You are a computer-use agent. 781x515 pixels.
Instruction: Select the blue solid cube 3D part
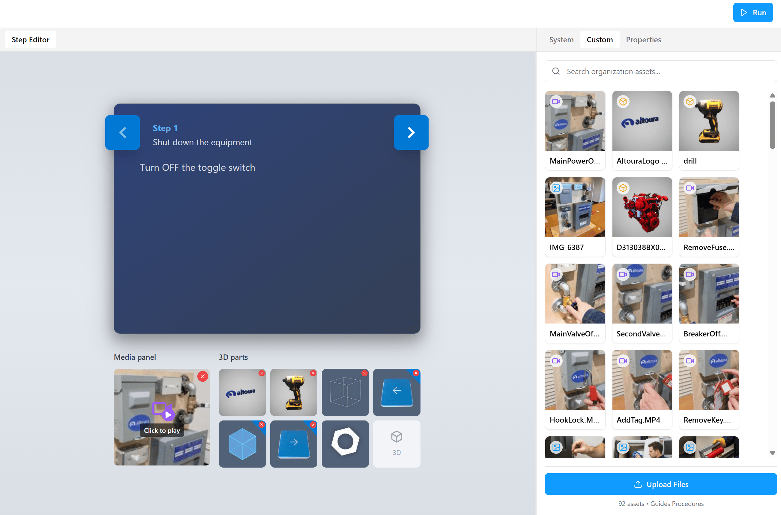pyautogui.click(x=242, y=444)
